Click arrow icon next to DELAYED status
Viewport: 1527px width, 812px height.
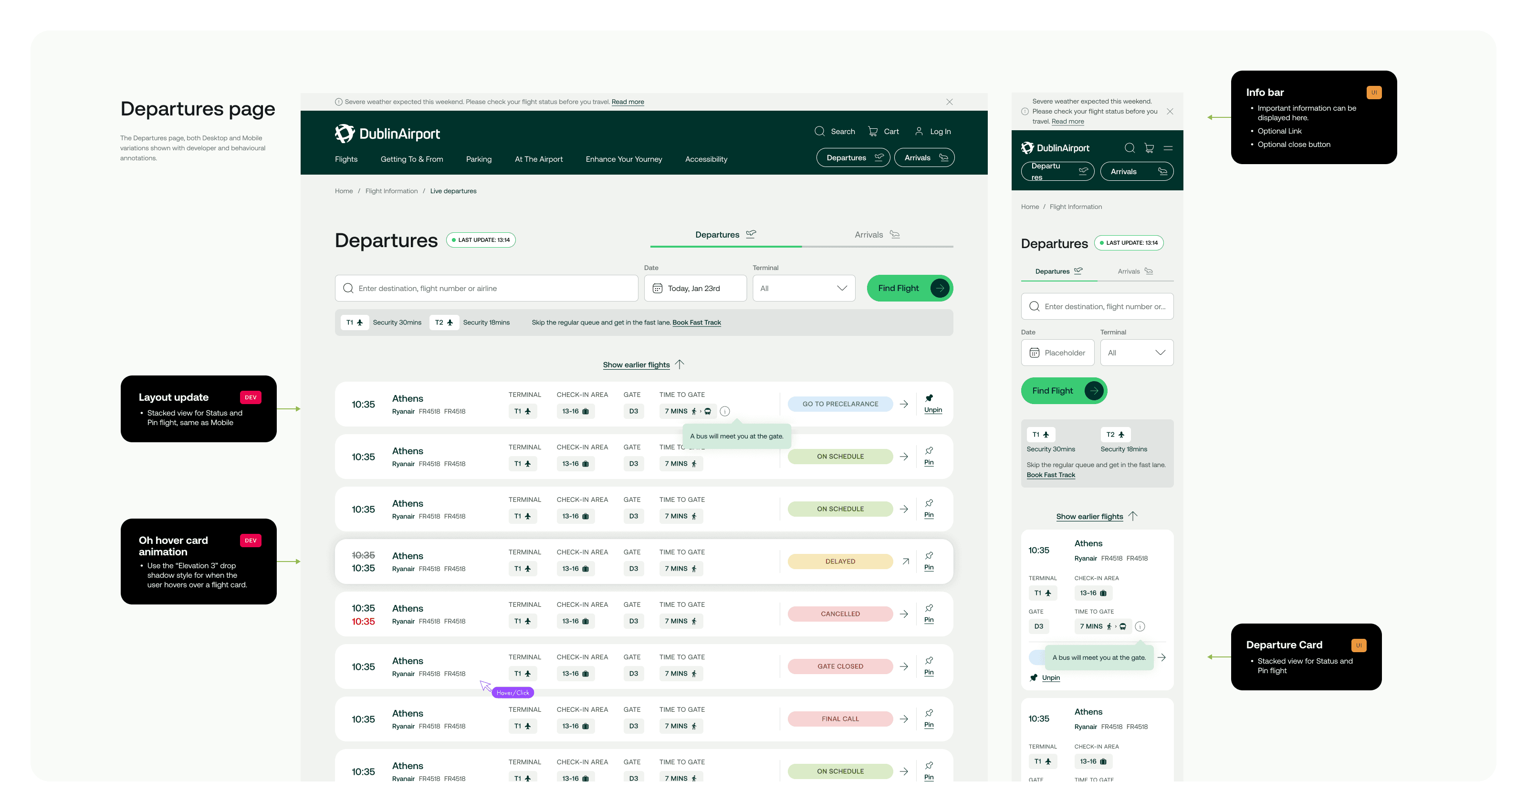coord(905,561)
